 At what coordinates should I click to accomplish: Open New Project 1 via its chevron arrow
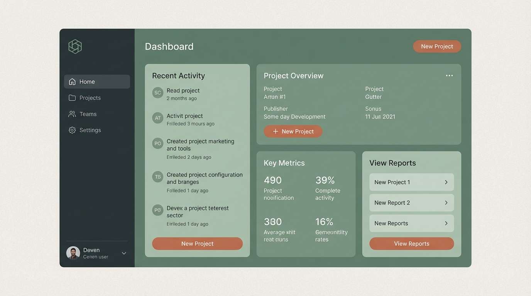coord(446,182)
